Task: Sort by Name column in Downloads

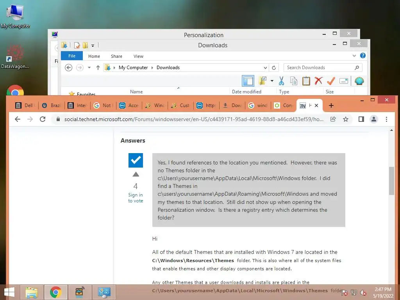Action: click(x=136, y=91)
